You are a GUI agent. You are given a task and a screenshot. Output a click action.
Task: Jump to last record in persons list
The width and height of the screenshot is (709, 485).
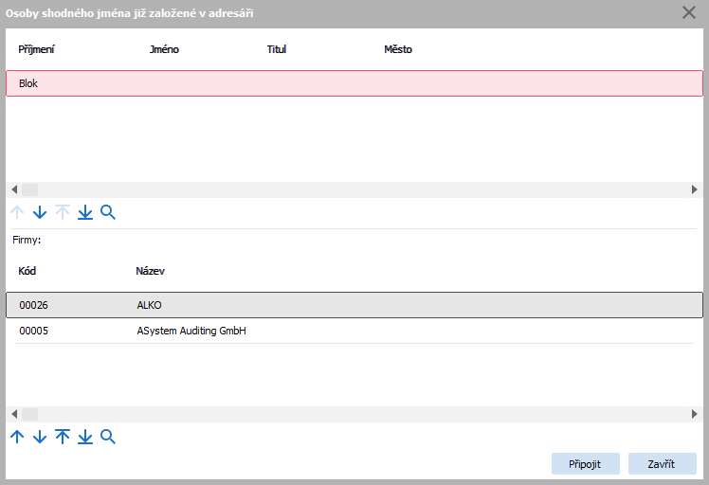[x=85, y=213]
